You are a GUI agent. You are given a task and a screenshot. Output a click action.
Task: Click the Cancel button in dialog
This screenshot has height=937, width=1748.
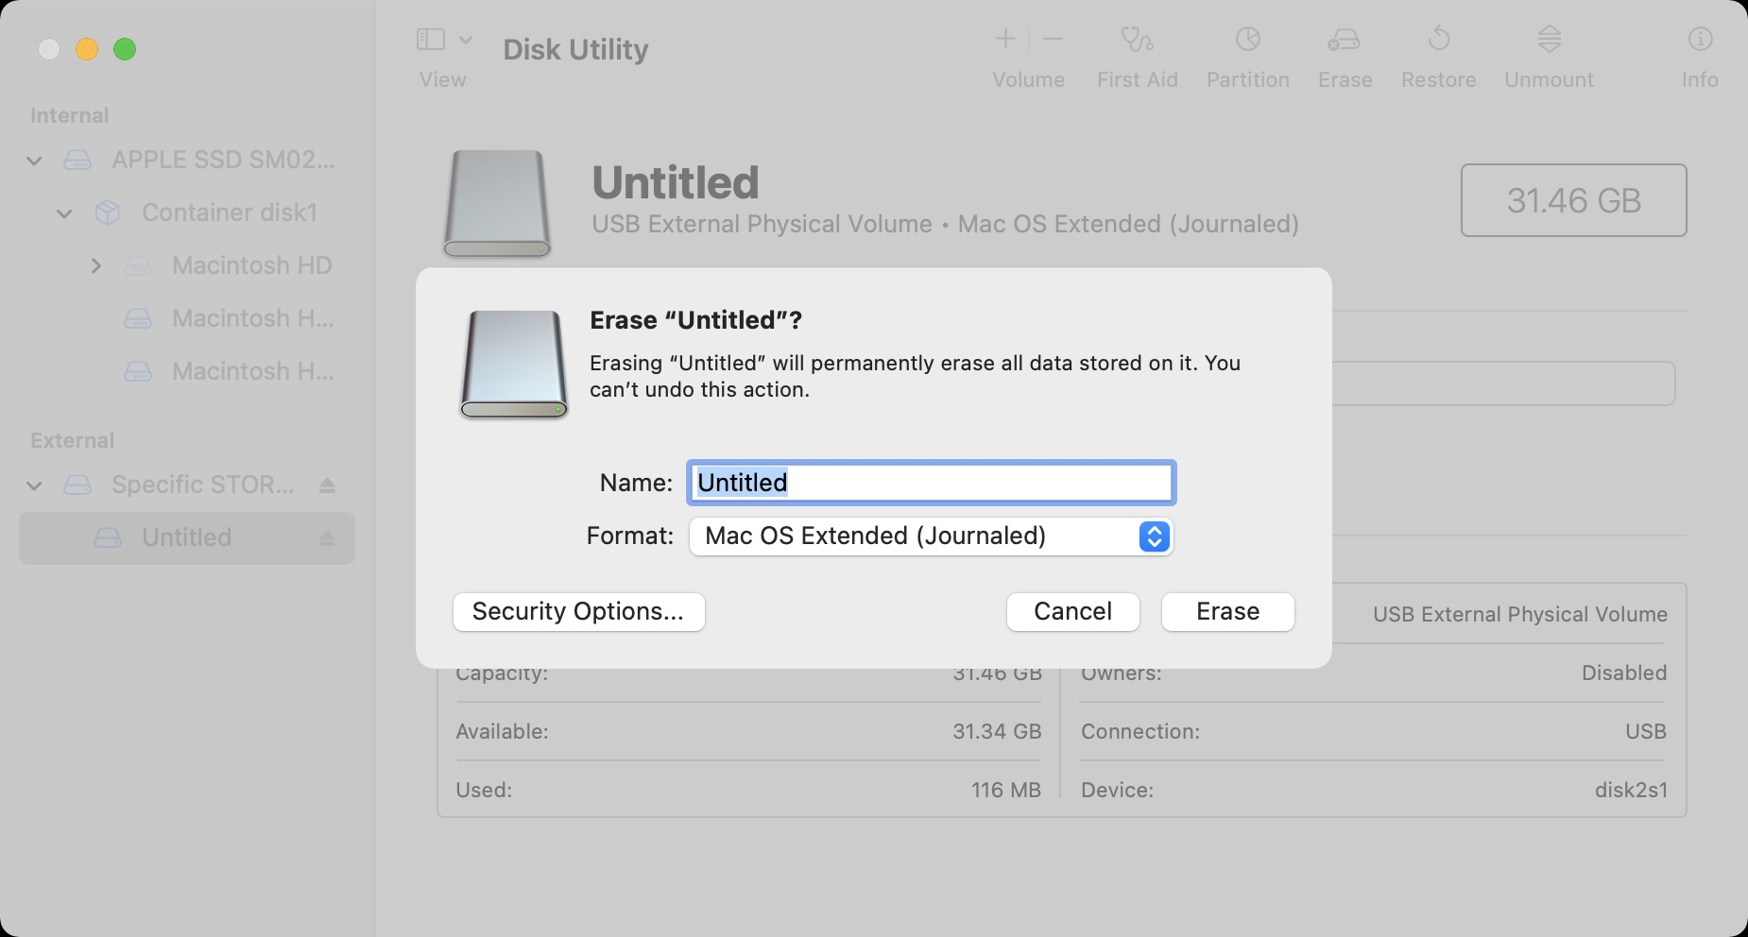point(1072,612)
